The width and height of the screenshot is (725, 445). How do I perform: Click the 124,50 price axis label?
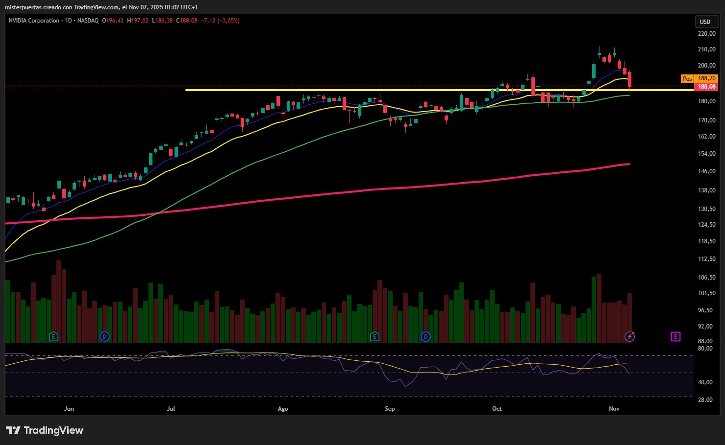pyautogui.click(x=706, y=225)
